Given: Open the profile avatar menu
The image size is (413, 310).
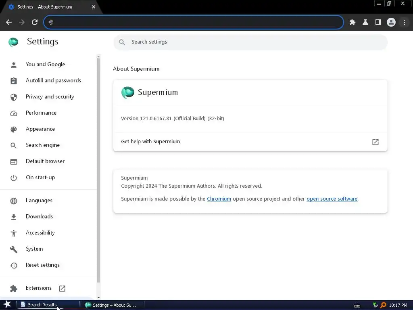Looking at the screenshot, I should point(391,23).
